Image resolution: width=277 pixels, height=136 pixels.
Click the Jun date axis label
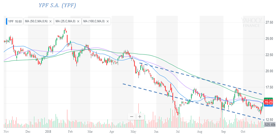pos(156,131)
